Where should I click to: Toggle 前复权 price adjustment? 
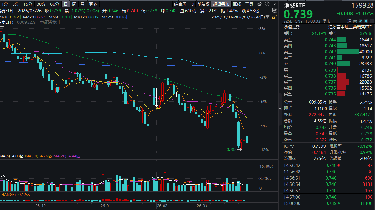click(204, 4)
